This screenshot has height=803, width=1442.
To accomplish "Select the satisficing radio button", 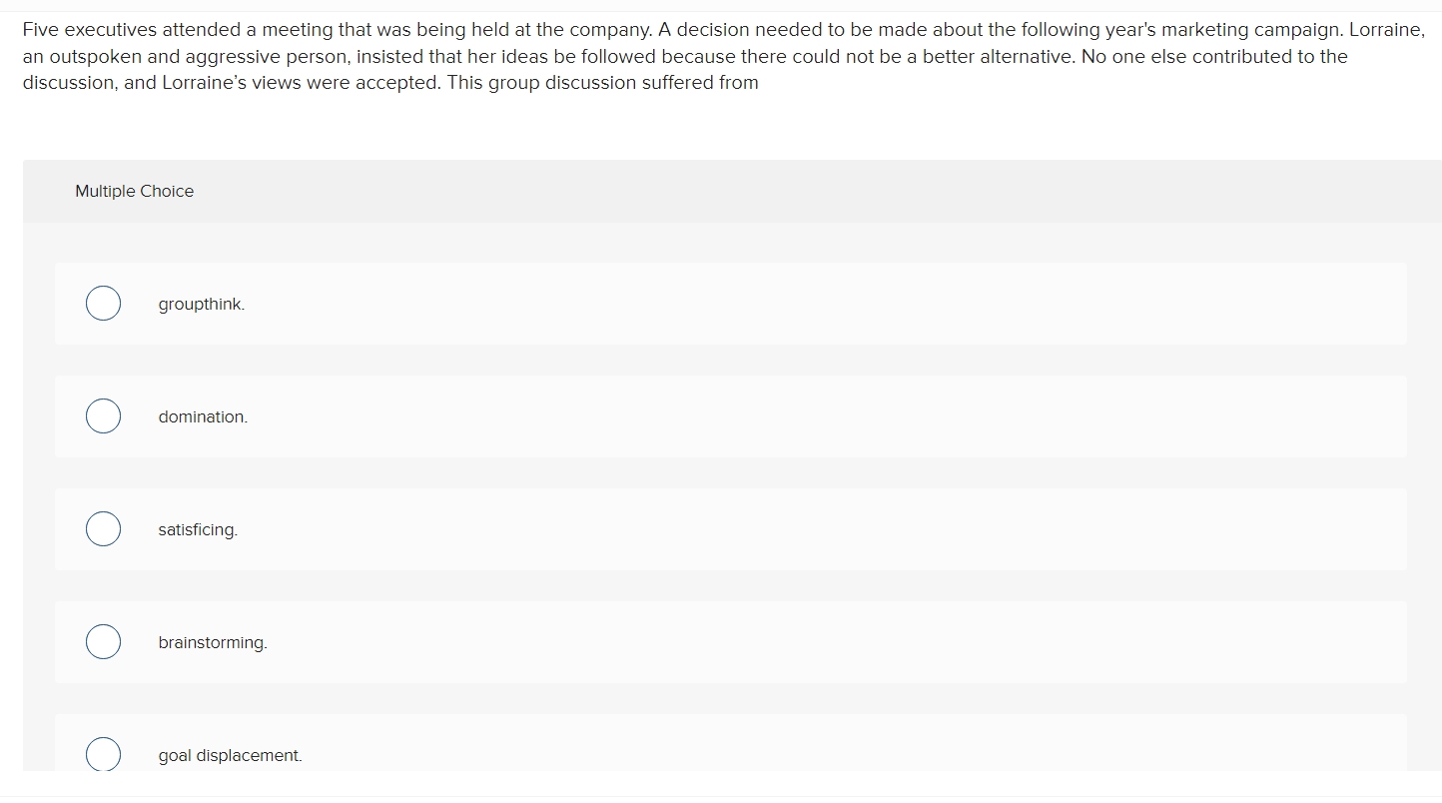I will pyautogui.click(x=103, y=528).
